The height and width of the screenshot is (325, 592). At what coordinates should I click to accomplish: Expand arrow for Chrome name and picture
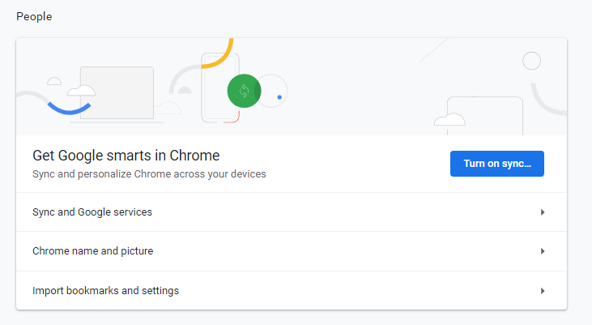(x=543, y=251)
